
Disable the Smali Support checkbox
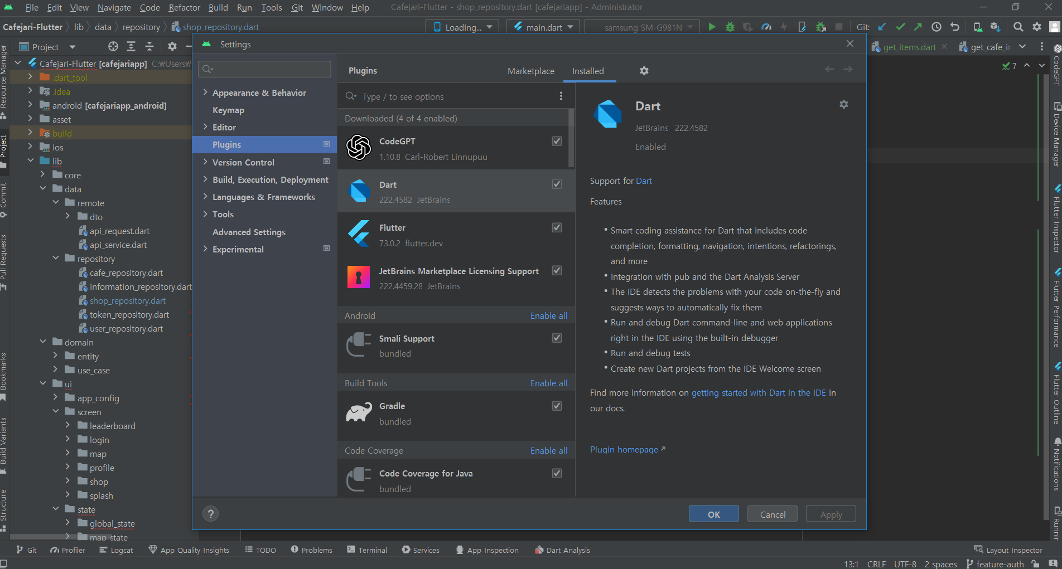(557, 338)
